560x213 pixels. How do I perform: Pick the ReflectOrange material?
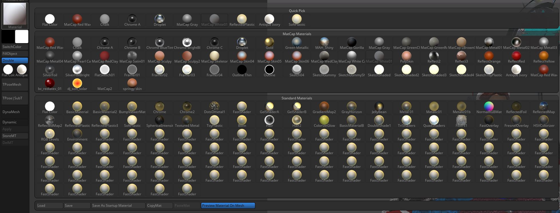[489, 57]
